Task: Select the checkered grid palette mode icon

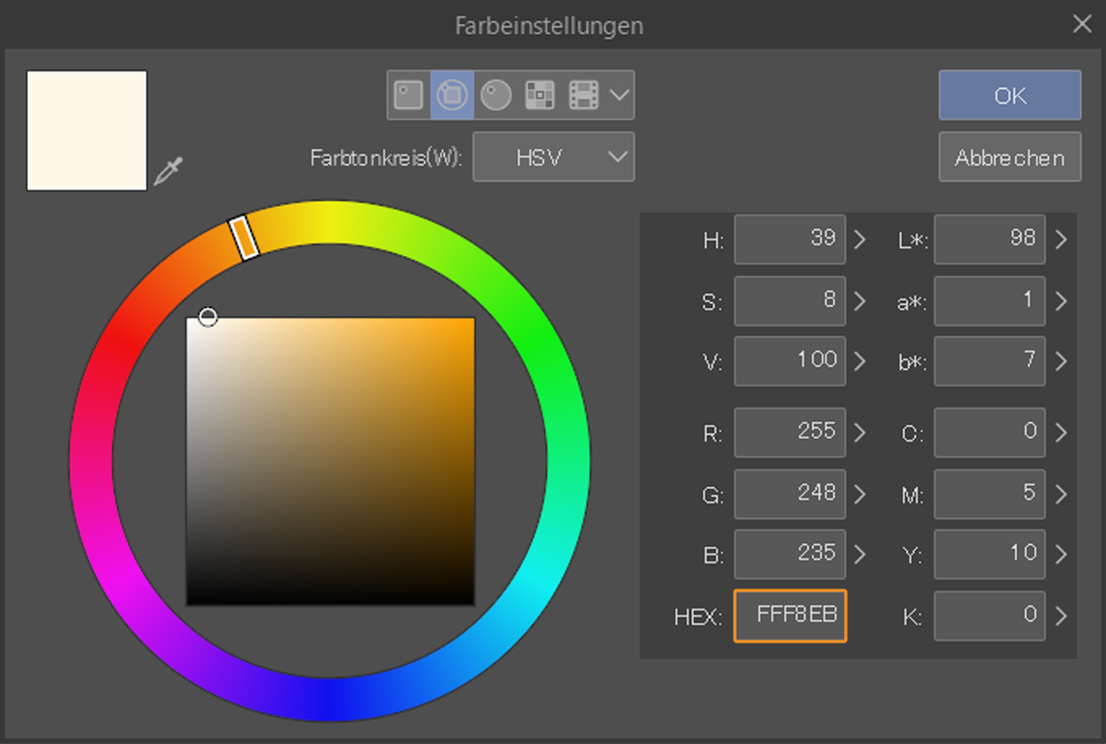Action: coord(539,95)
